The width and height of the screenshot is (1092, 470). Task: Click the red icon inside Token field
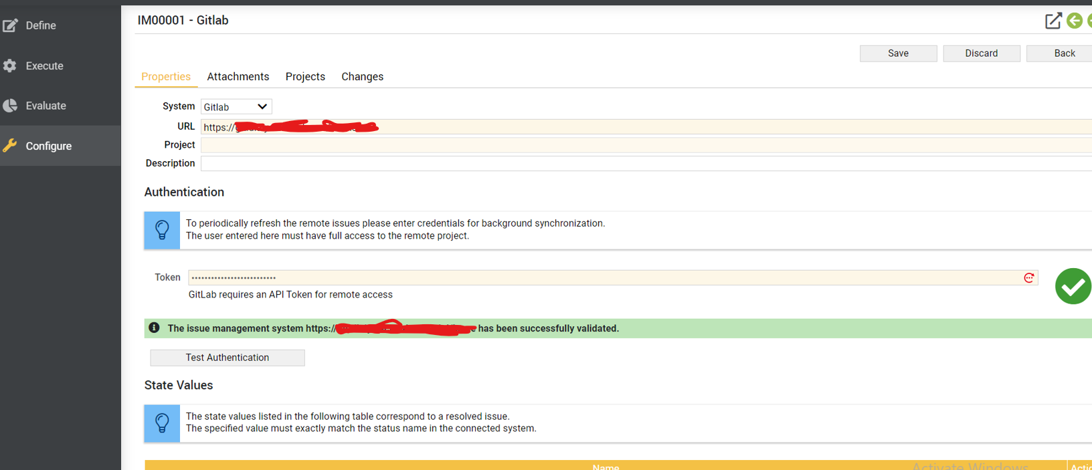[1029, 277]
